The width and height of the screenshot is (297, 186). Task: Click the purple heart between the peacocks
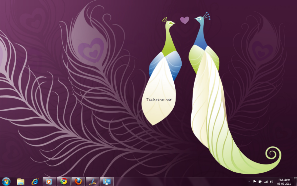185,20
